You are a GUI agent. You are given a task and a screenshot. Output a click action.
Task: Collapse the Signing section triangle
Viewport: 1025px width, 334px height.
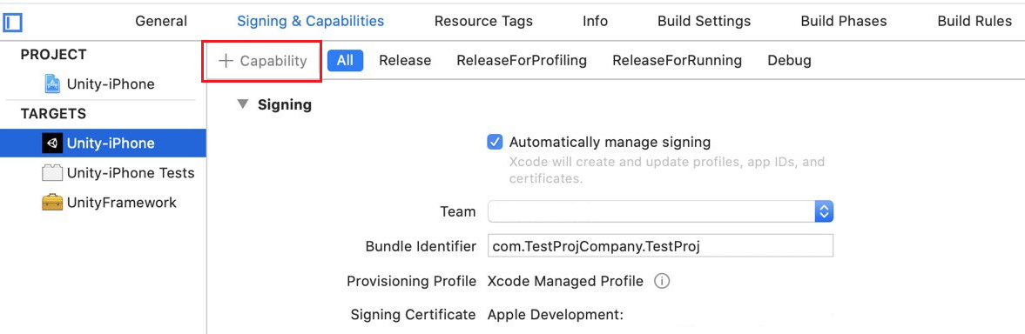[x=243, y=104]
